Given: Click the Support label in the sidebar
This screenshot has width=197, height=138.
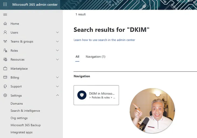Looking at the screenshot, I should (x=16, y=87).
